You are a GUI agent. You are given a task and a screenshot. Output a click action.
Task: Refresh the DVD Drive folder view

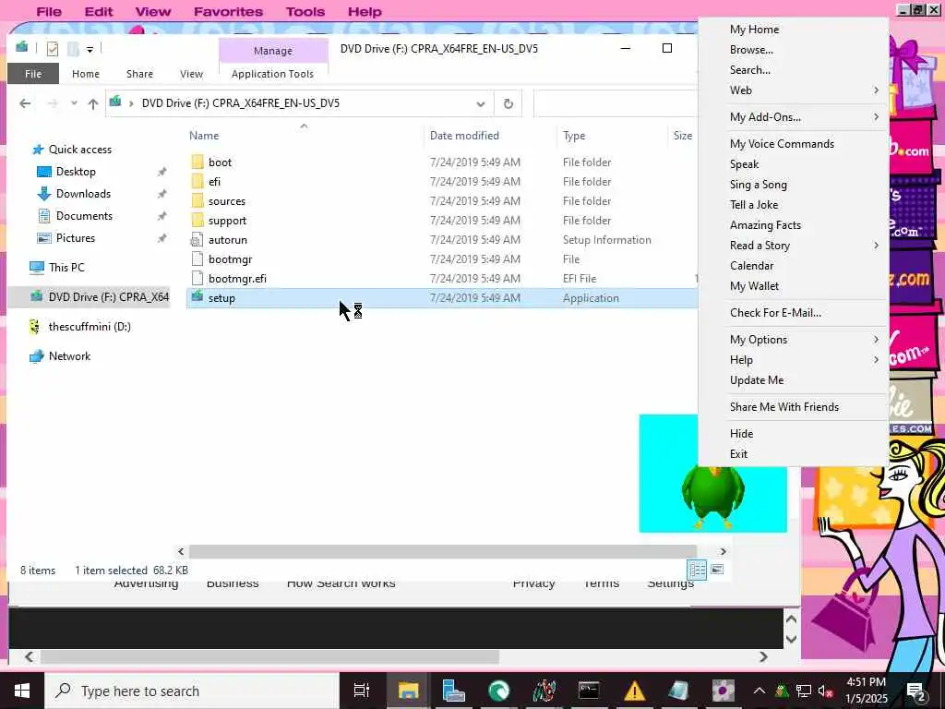(x=508, y=103)
